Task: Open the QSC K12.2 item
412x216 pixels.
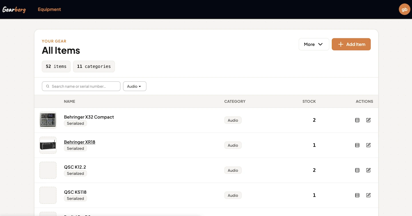Action: coord(75,167)
